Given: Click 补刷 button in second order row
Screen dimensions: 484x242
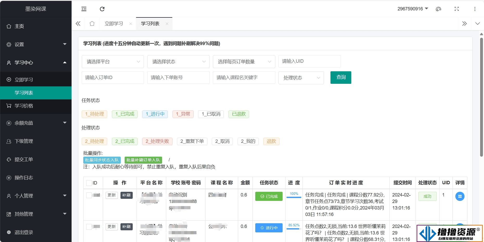Looking at the screenshot, I should pyautogui.click(x=126, y=227).
